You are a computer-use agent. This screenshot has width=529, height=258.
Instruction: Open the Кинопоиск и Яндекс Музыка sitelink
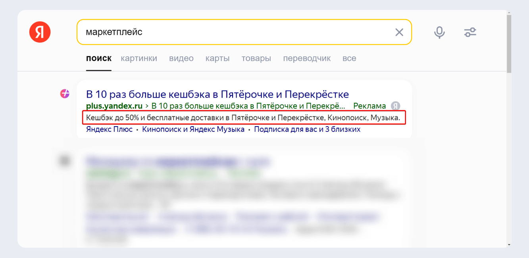[x=193, y=129]
